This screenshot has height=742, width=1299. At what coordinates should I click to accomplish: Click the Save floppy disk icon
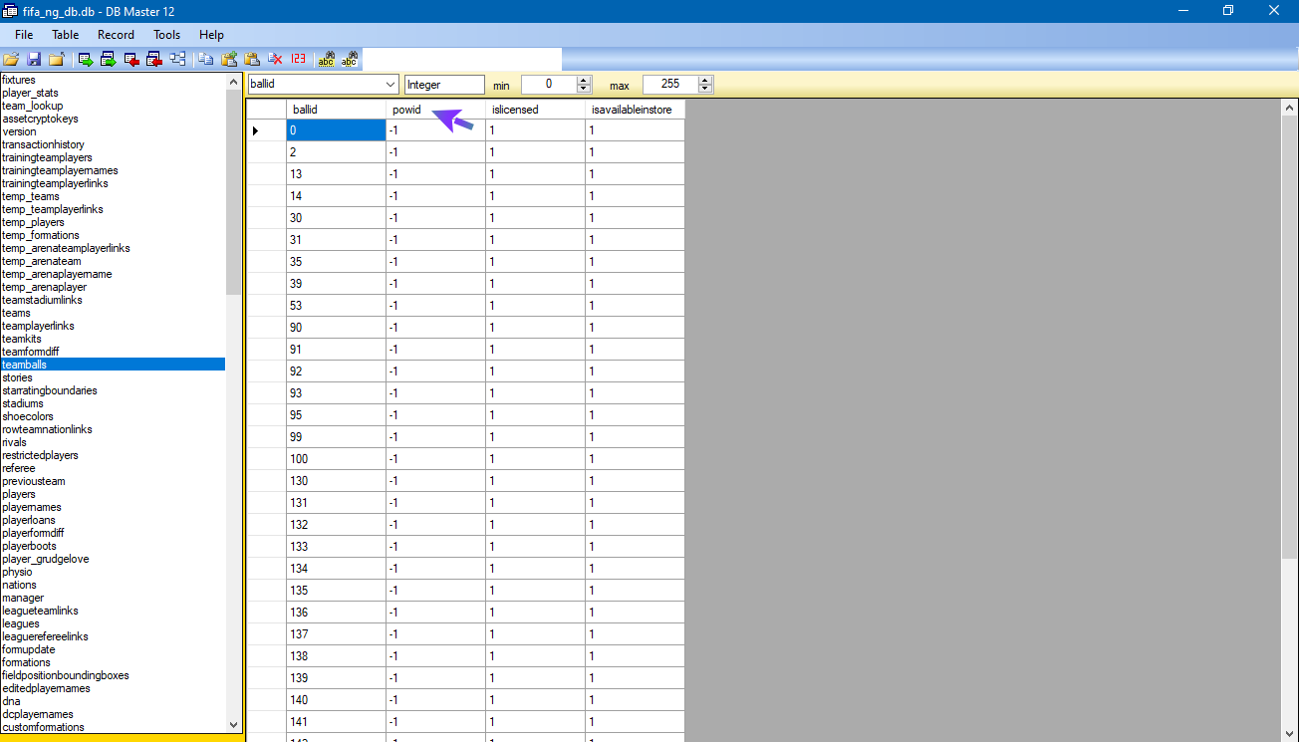34,60
